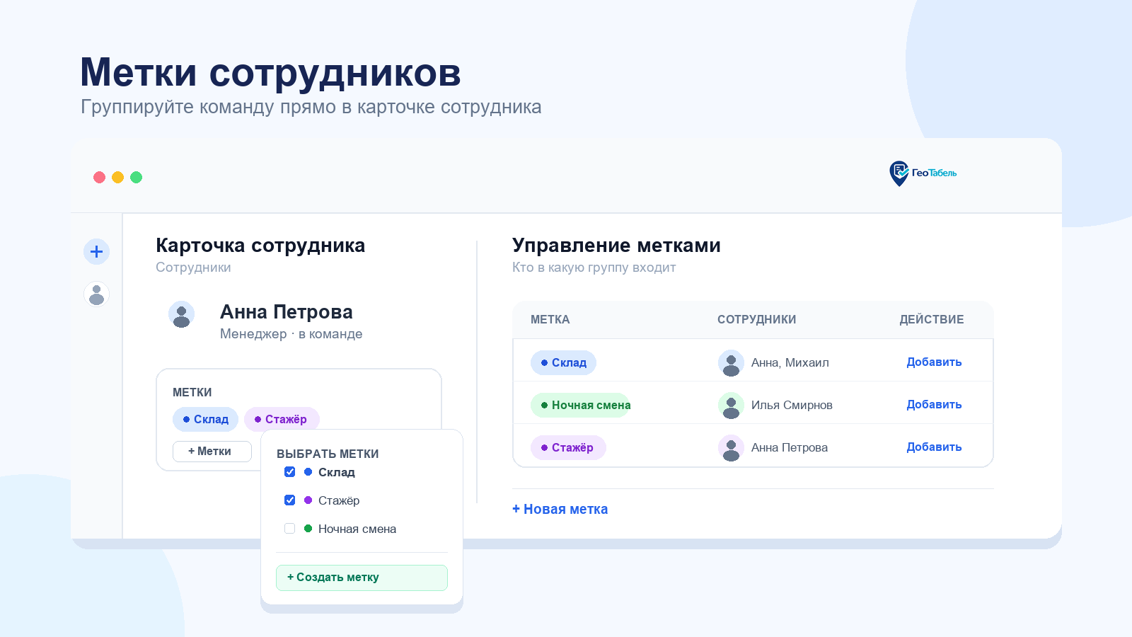Select the Ночная смена tag in the table
Image resolution: width=1132 pixels, height=637 pixels.
click(x=580, y=405)
